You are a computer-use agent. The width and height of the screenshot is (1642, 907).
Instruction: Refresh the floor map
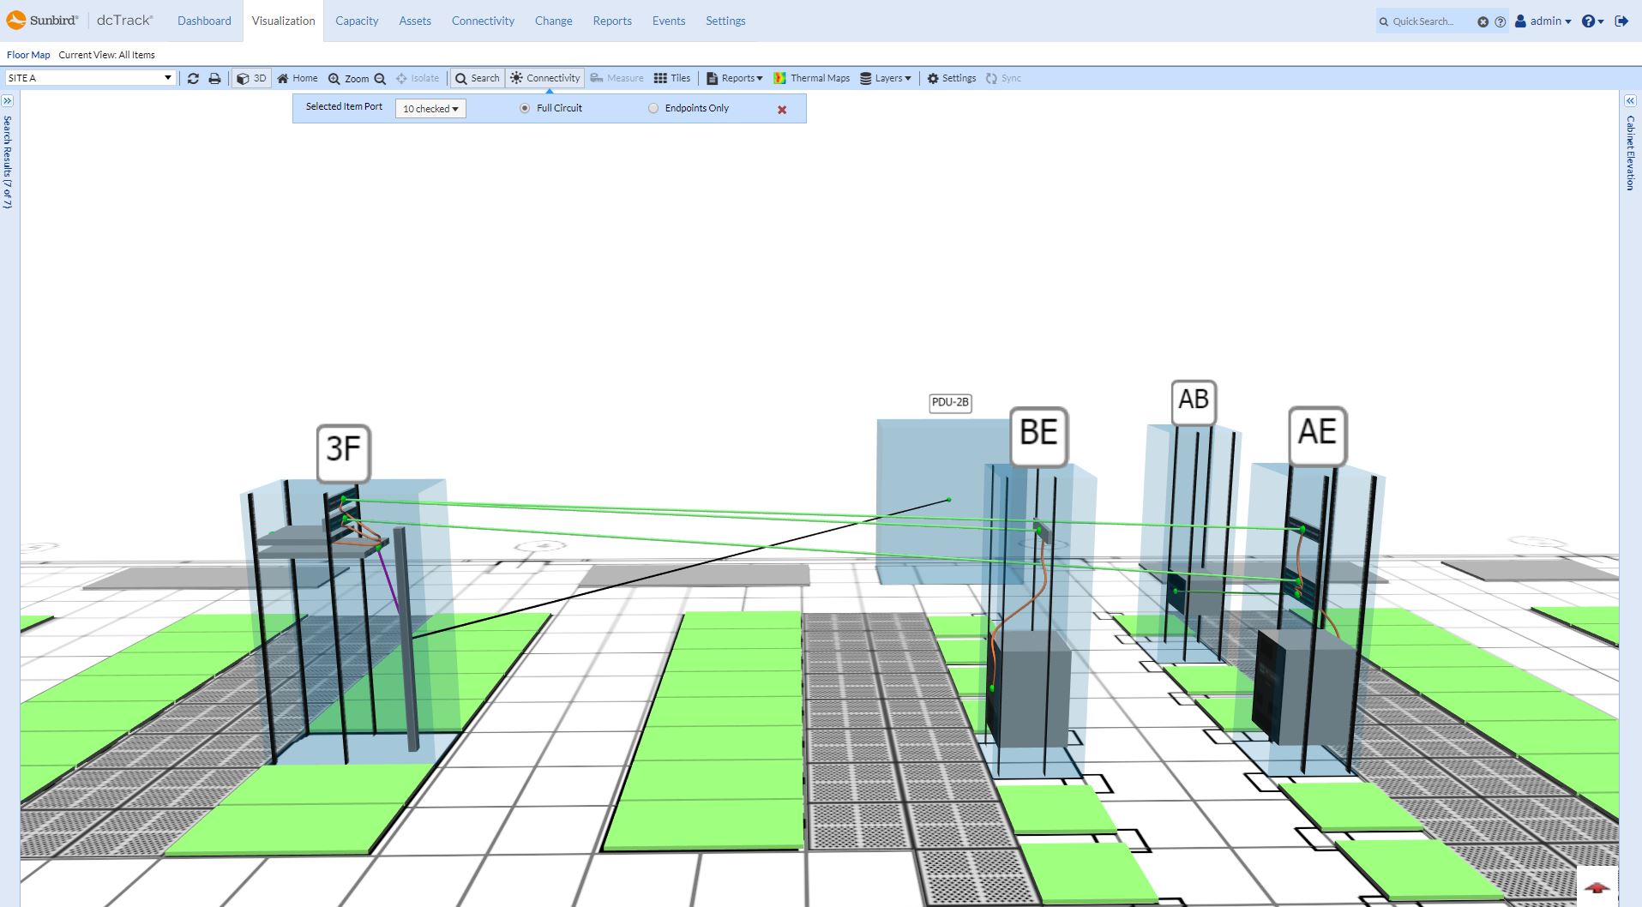[193, 78]
